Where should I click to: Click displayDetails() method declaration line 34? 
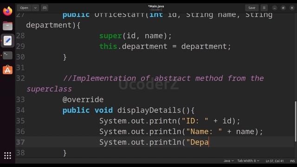tap(129, 110)
